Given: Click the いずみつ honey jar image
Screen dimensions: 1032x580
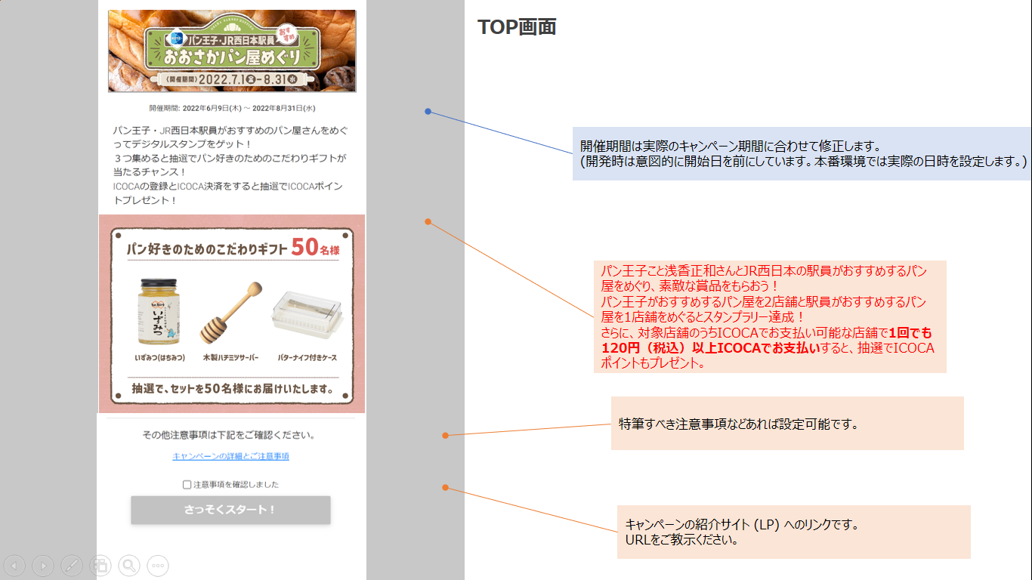Looking at the screenshot, I should pos(159,313).
